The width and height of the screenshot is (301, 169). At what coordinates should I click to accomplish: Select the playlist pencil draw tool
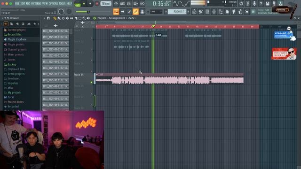tap(55, 18)
